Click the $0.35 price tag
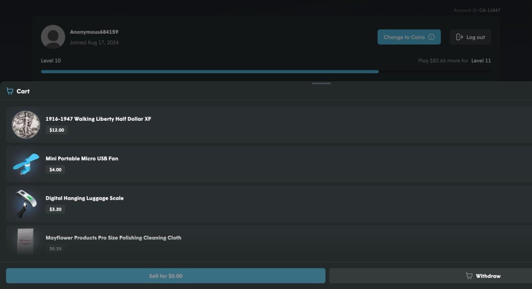The width and height of the screenshot is (532, 289). tap(55, 248)
